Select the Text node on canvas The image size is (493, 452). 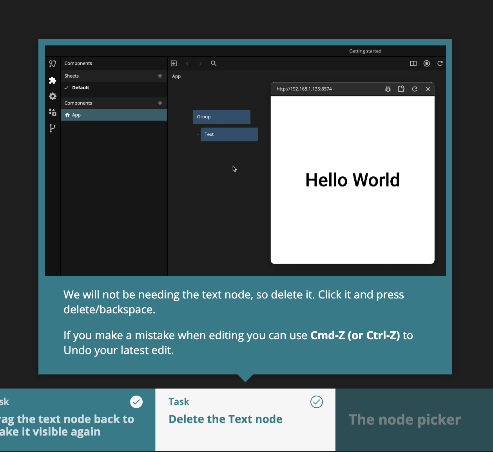pyautogui.click(x=229, y=134)
